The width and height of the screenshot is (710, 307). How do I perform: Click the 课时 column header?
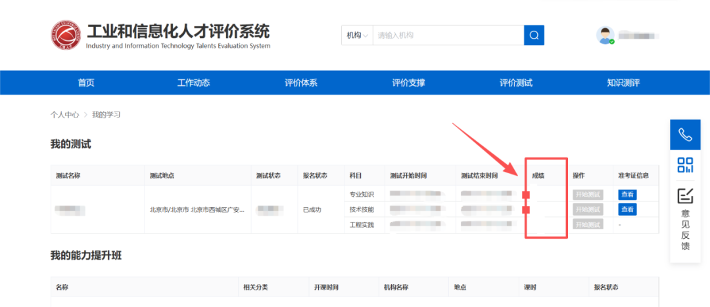point(531,287)
